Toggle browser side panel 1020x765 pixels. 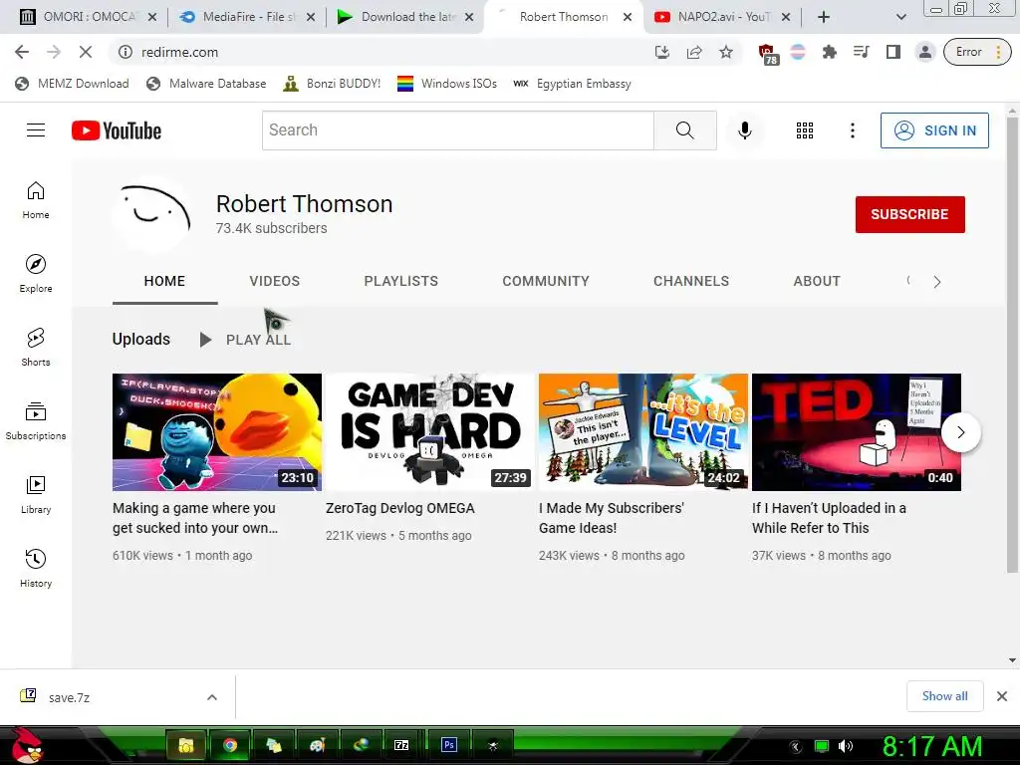pyautogui.click(x=893, y=52)
